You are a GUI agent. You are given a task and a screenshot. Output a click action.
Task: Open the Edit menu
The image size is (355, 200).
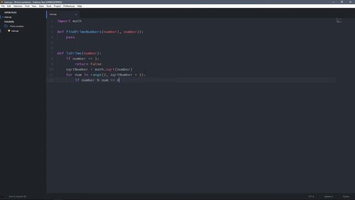pos(9,6)
